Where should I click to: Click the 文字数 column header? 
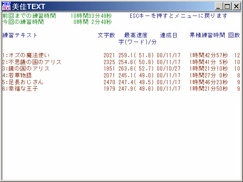tap(106, 35)
